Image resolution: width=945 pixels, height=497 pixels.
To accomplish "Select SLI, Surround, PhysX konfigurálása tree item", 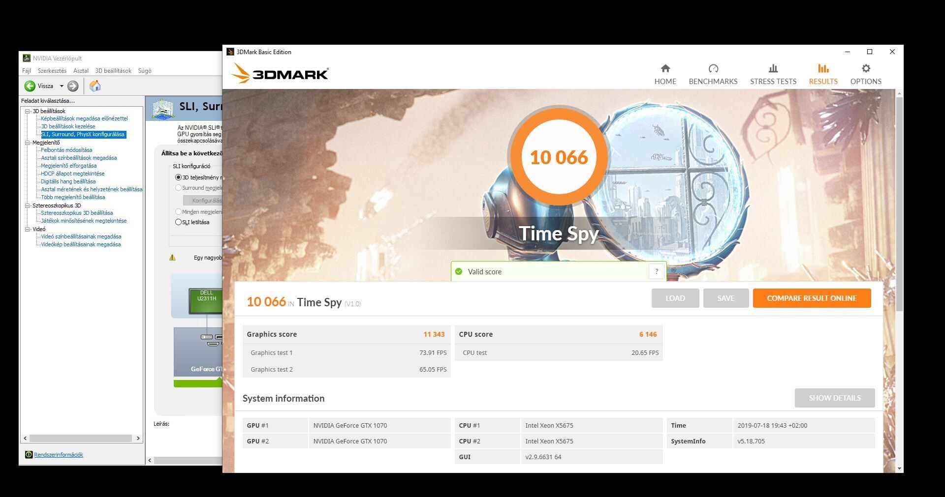I will click(x=83, y=134).
